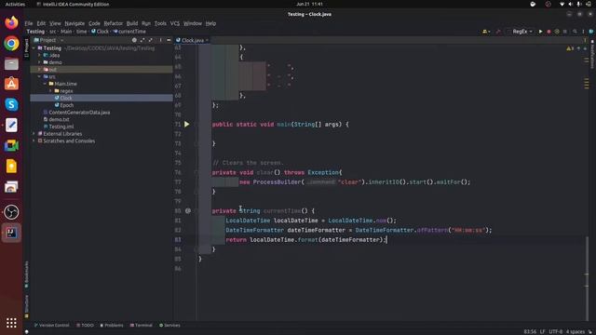Expand the demo folder in the Project tree
Screen dimensions: 596x335
tap(39, 62)
